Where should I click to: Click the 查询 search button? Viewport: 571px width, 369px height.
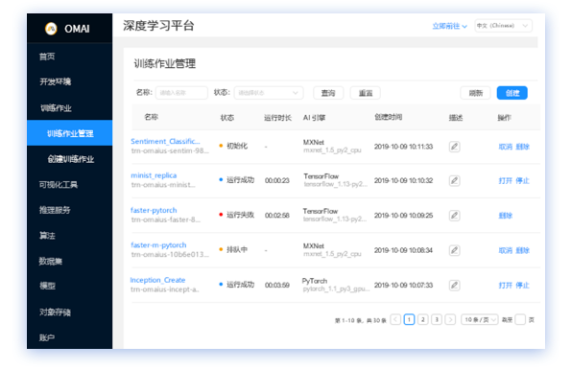328,93
